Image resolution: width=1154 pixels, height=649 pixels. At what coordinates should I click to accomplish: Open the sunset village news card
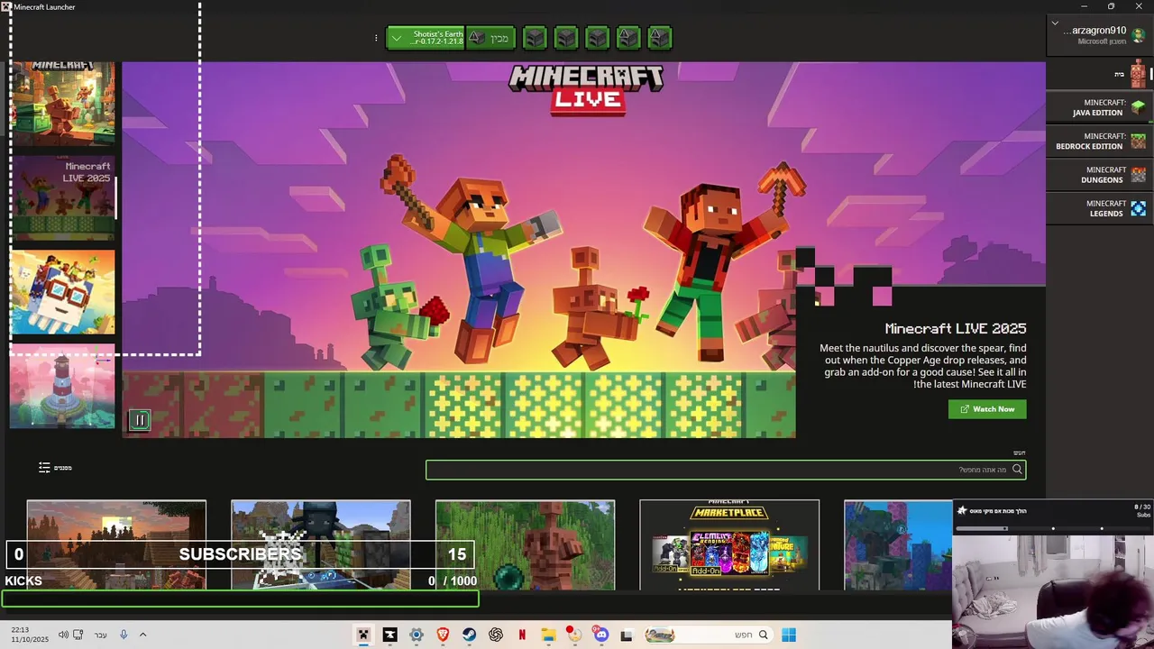pos(116,545)
